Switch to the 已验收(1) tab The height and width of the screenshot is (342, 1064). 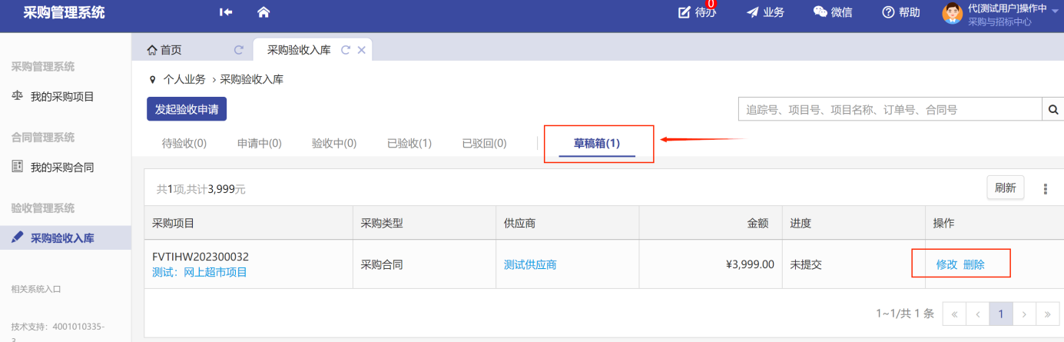click(409, 143)
